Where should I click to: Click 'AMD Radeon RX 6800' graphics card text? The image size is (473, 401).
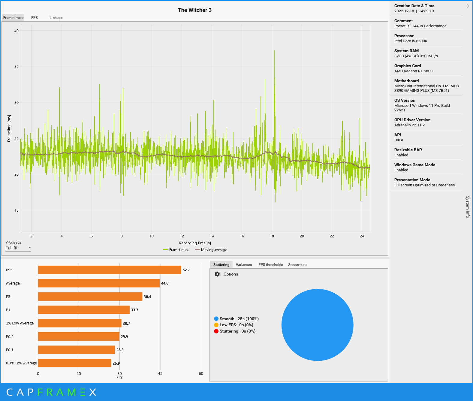pos(413,71)
